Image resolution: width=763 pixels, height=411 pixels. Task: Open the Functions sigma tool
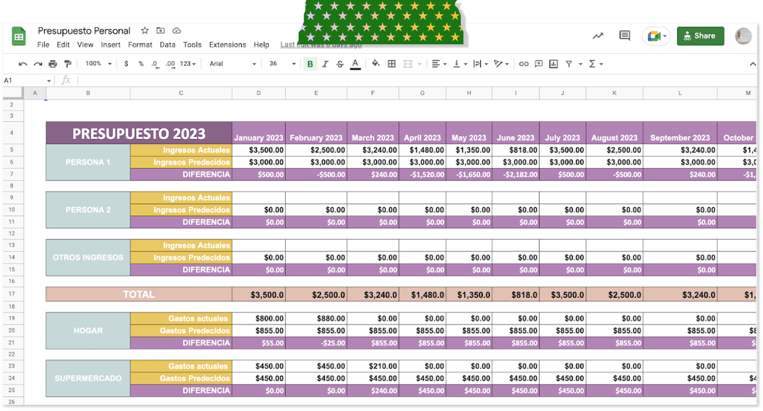(592, 64)
